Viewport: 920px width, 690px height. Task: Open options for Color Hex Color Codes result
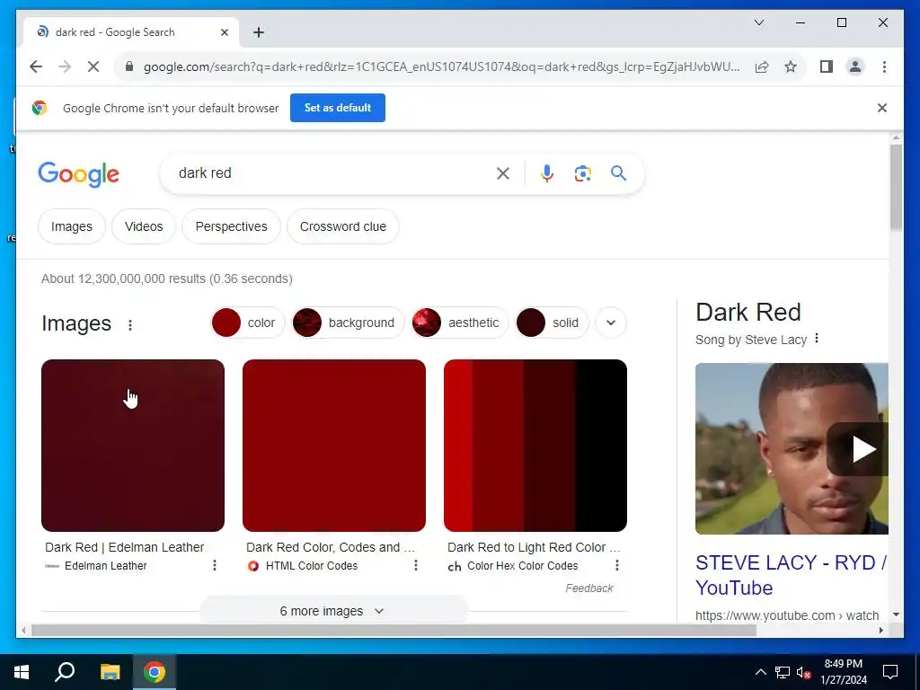pos(616,565)
